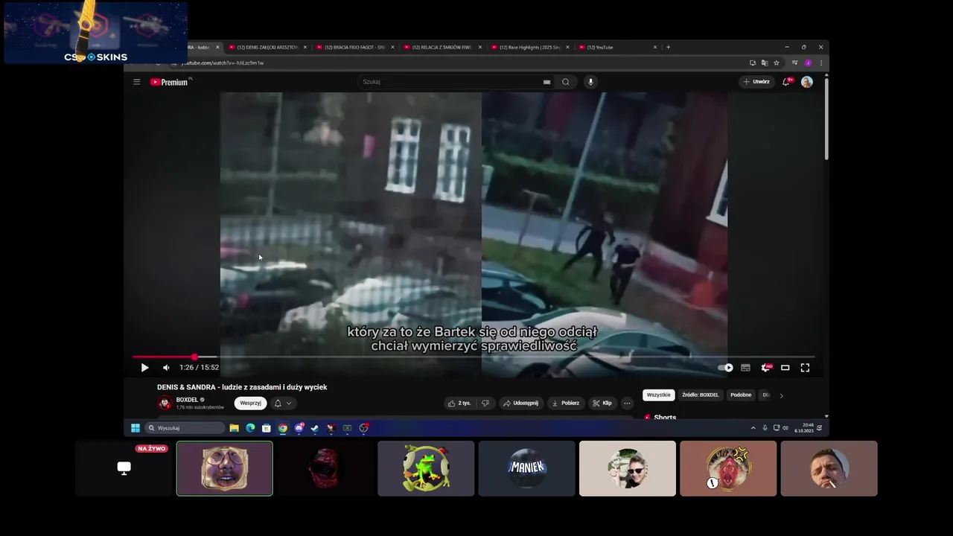Click Utwórz create button
This screenshot has height=536, width=953.
pyautogui.click(x=756, y=82)
